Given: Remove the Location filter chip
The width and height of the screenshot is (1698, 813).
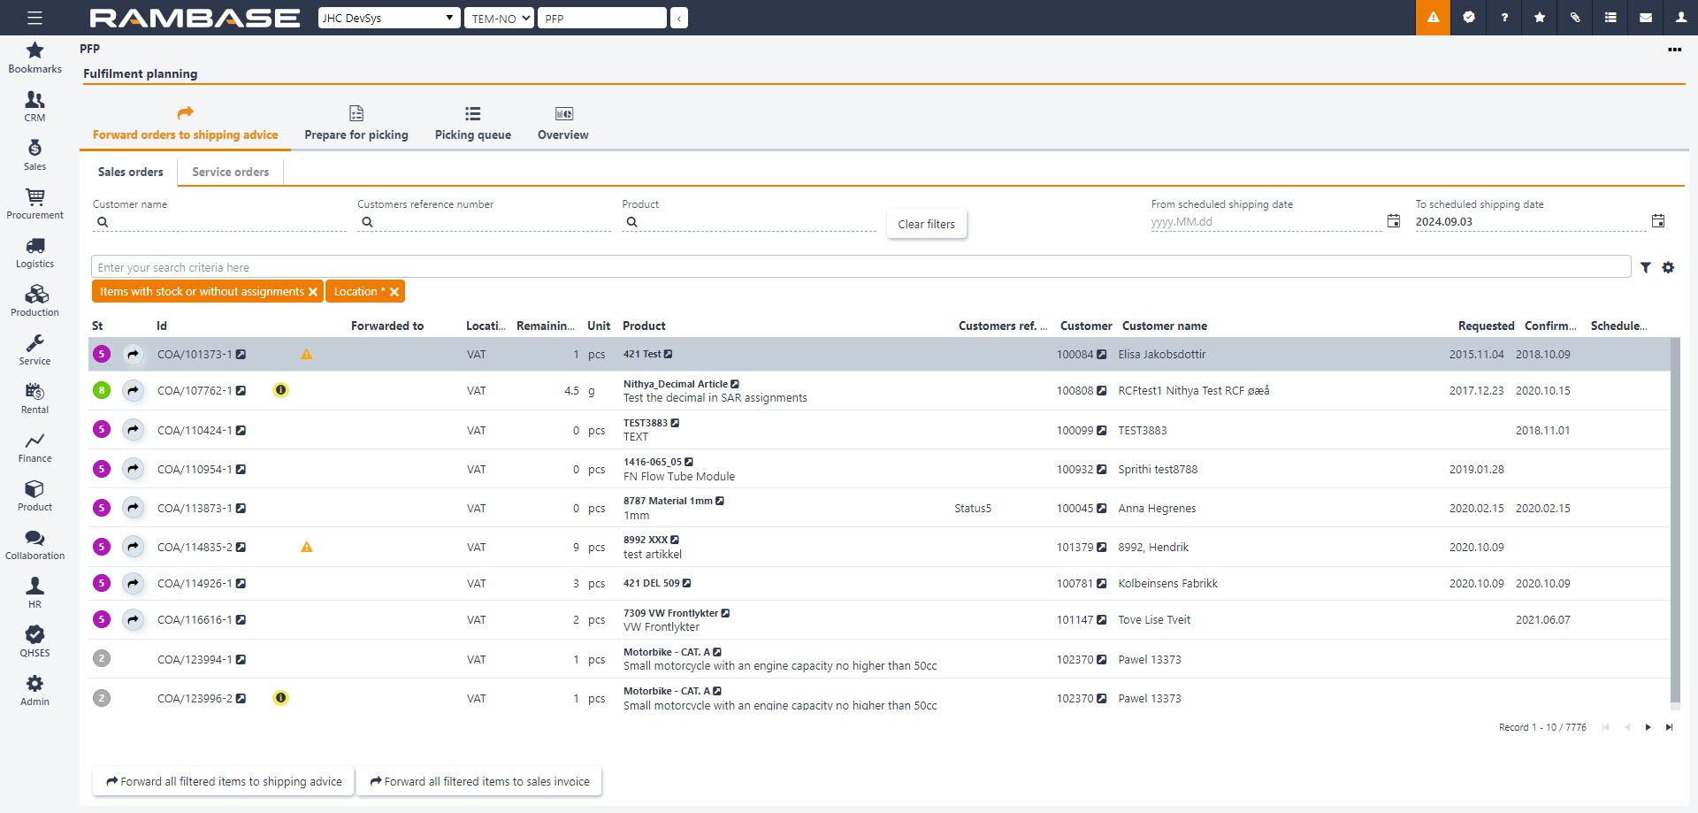Looking at the screenshot, I should click(x=394, y=292).
